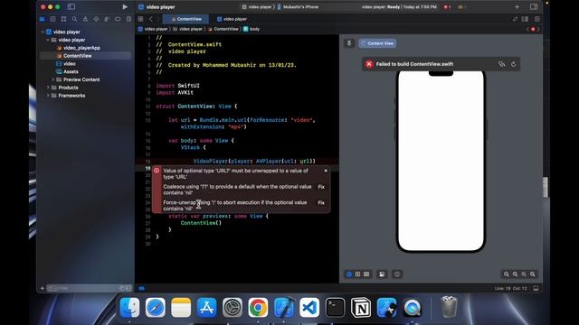Retry the preview build refresh icon

pos(513,64)
